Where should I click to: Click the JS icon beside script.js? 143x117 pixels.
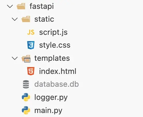pos(31,32)
